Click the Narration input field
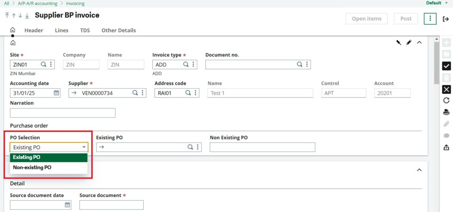Screen dimensions: 453x212 (x=62, y=113)
